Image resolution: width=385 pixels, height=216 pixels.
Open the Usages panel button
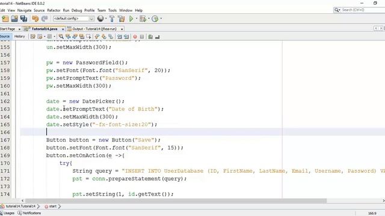7,213
